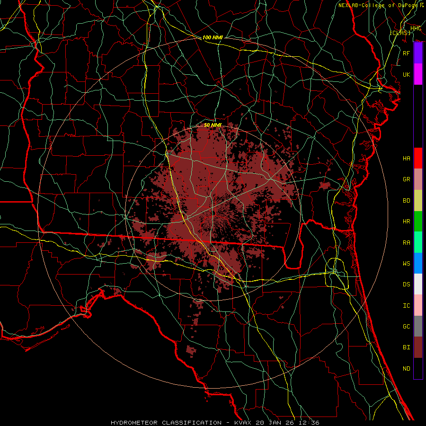Click the 100 NMI range ring label
The height and width of the screenshot is (426, 426).
tap(213, 37)
